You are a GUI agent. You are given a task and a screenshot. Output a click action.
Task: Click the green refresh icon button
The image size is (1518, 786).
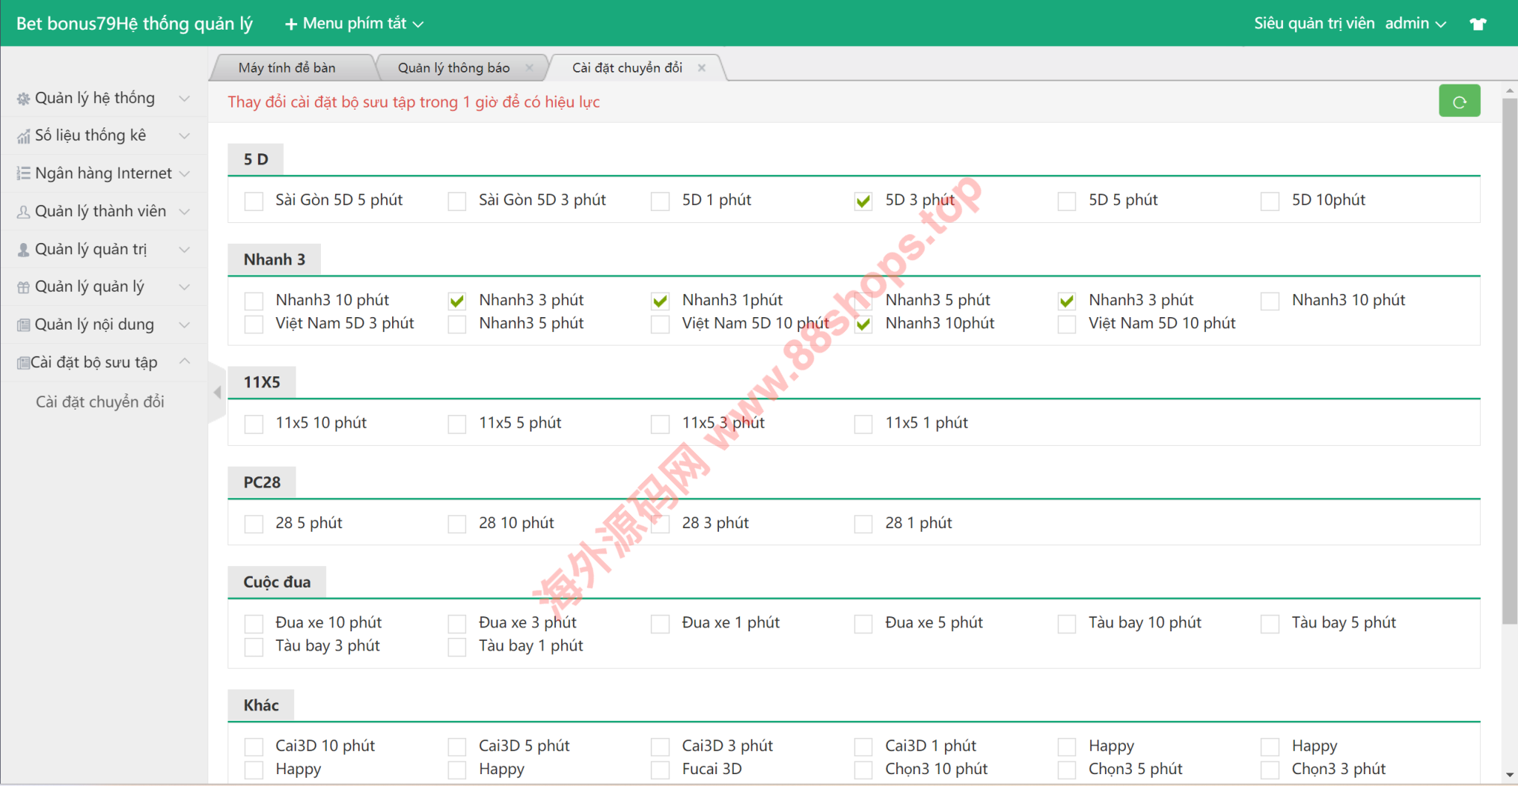[1459, 101]
